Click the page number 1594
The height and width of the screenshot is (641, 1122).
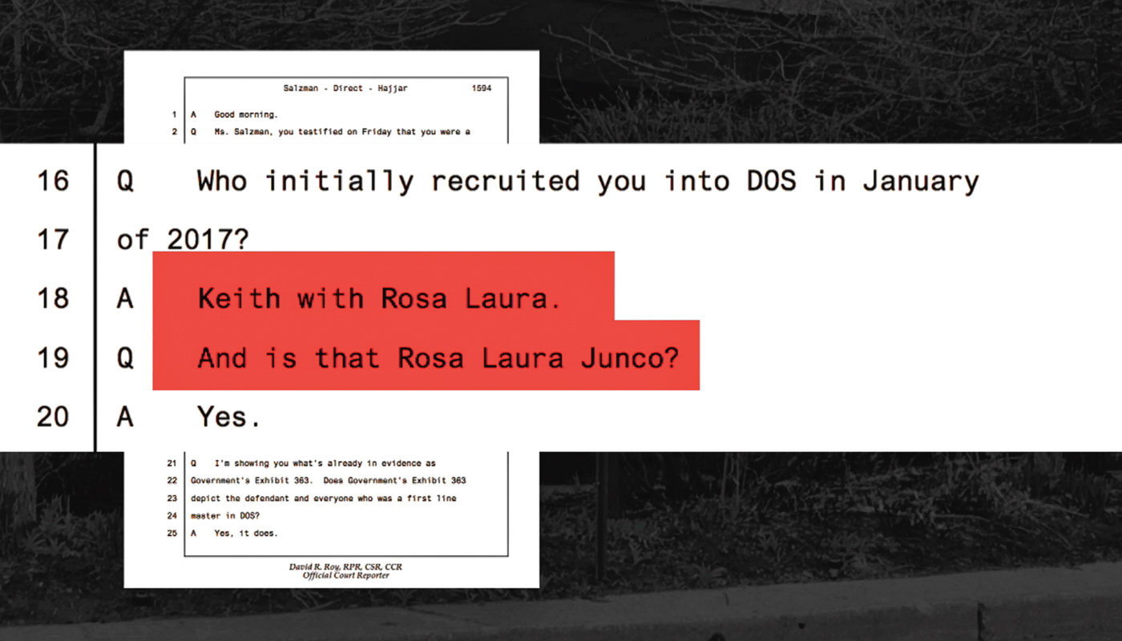(x=481, y=88)
